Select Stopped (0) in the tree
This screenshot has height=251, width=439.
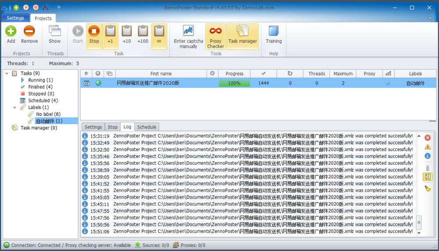click(x=41, y=94)
